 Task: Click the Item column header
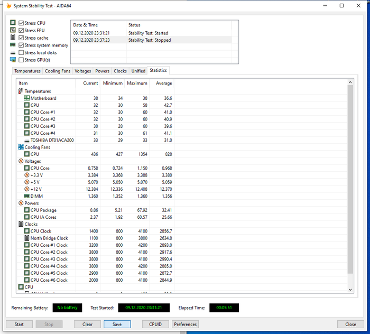[x=46, y=83]
